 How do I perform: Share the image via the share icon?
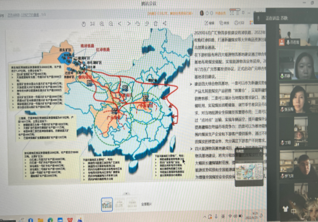point(164,23)
